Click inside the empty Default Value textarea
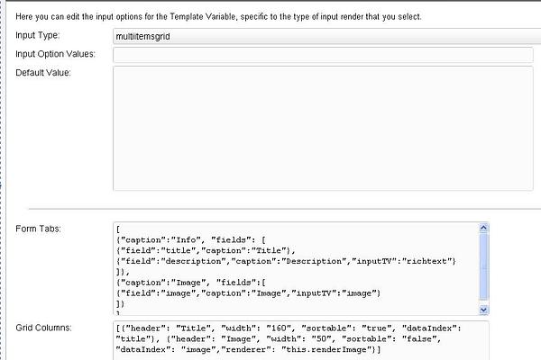 point(323,128)
